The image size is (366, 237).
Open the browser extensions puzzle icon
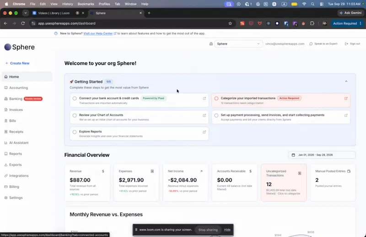point(312,23)
